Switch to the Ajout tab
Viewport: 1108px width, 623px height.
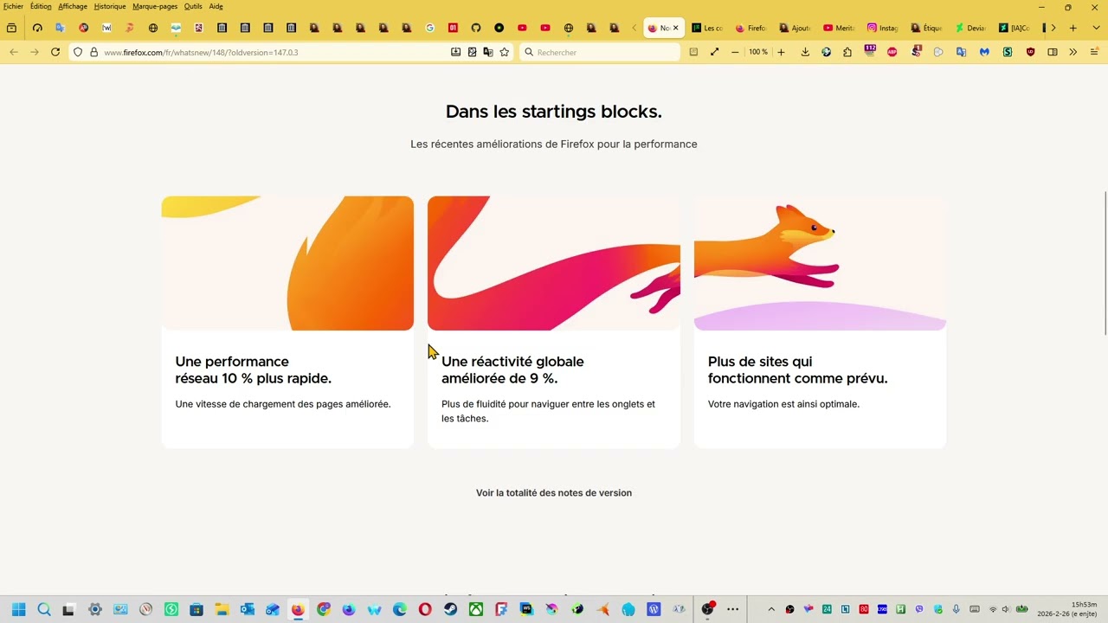click(795, 28)
